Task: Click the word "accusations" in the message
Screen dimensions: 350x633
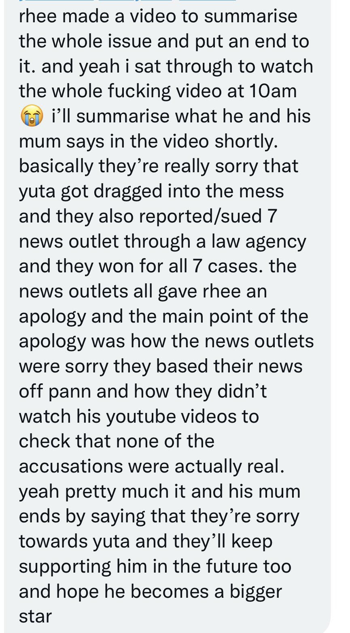Action: [x=70, y=466]
